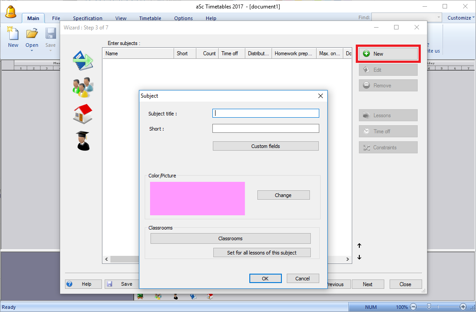Select the teacher graduate icon in sidebar
The height and width of the screenshot is (312, 476).
(x=83, y=140)
